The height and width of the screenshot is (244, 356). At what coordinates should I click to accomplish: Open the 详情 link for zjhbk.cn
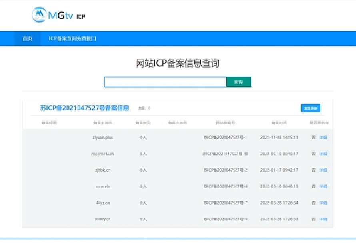tap(322, 169)
